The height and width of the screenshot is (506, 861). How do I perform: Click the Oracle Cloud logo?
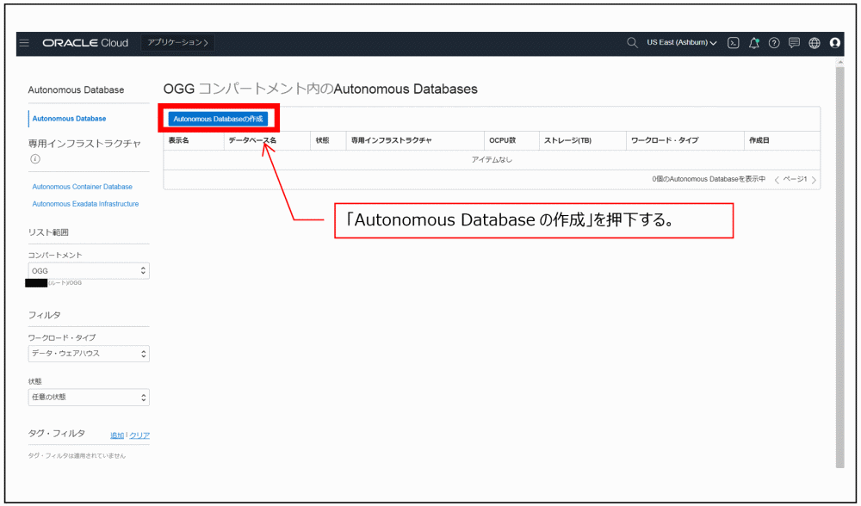(85, 43)
